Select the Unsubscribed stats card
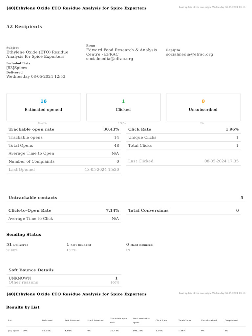Image resolution: width=252 pixels, height=336 pixels. click(203, 107)
